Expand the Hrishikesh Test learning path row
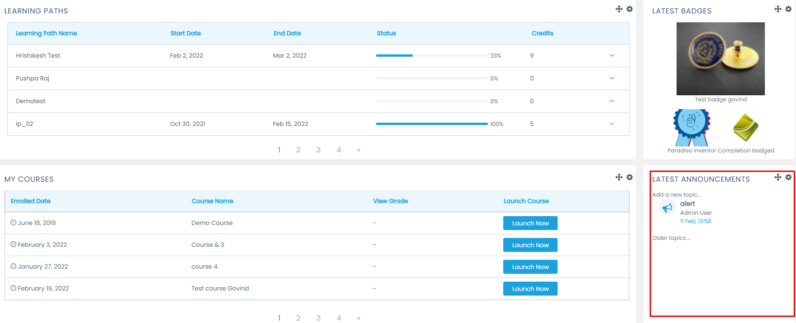The height and width of the screenshot is (323, 796). click(x=612, y=56)
